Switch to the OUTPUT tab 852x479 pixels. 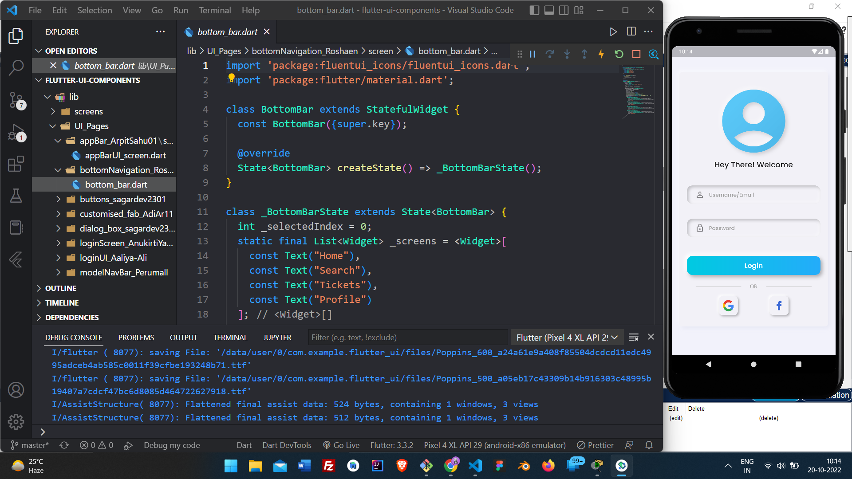[183, 338]
